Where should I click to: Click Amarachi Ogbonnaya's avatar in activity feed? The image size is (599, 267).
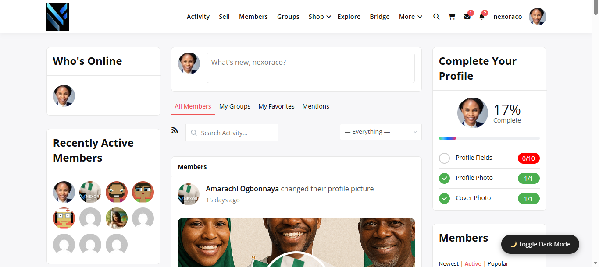click(x=189, y=194)
